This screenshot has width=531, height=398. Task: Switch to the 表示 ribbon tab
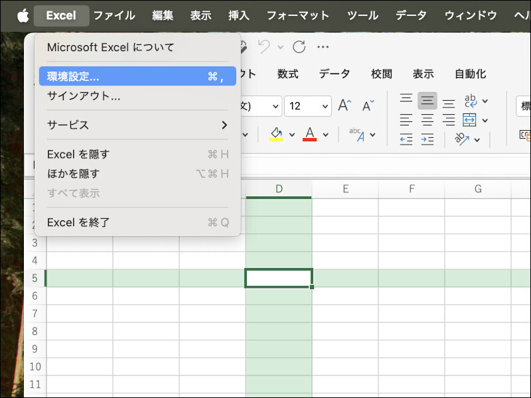coord(423,74)
